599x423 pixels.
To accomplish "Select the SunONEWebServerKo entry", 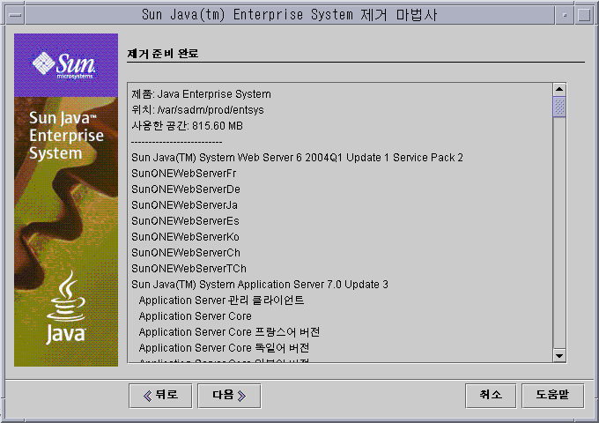I will pyautogui.click(x=185, y=237).
